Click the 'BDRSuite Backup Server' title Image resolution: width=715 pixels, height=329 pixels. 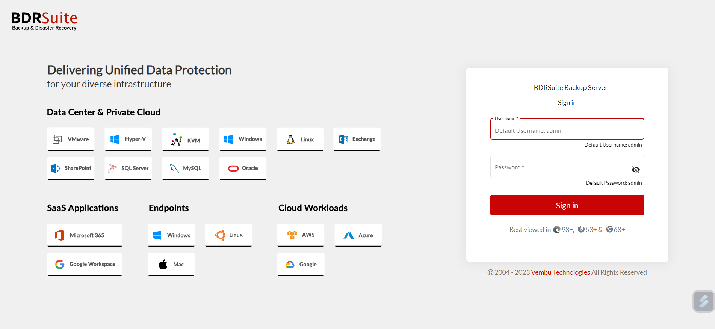click(570, 88)
